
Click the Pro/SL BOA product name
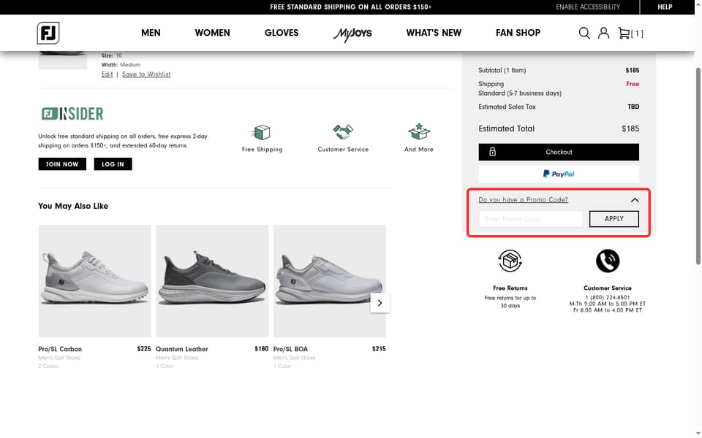pos(290,349)
